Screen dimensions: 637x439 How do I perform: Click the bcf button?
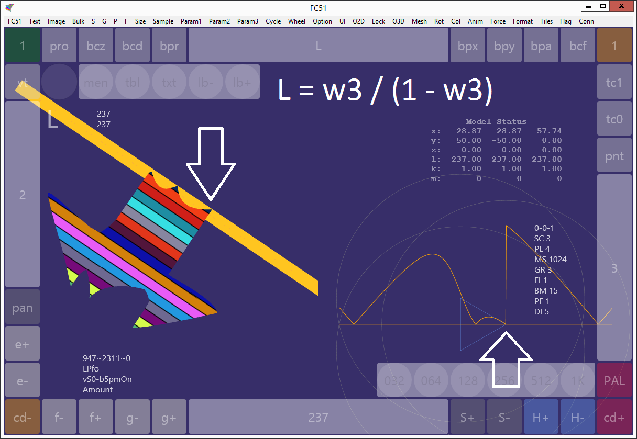(x=578, y=46)
